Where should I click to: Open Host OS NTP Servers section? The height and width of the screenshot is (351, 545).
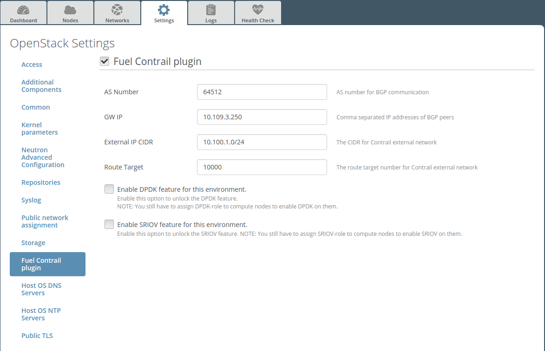point(41,314)
